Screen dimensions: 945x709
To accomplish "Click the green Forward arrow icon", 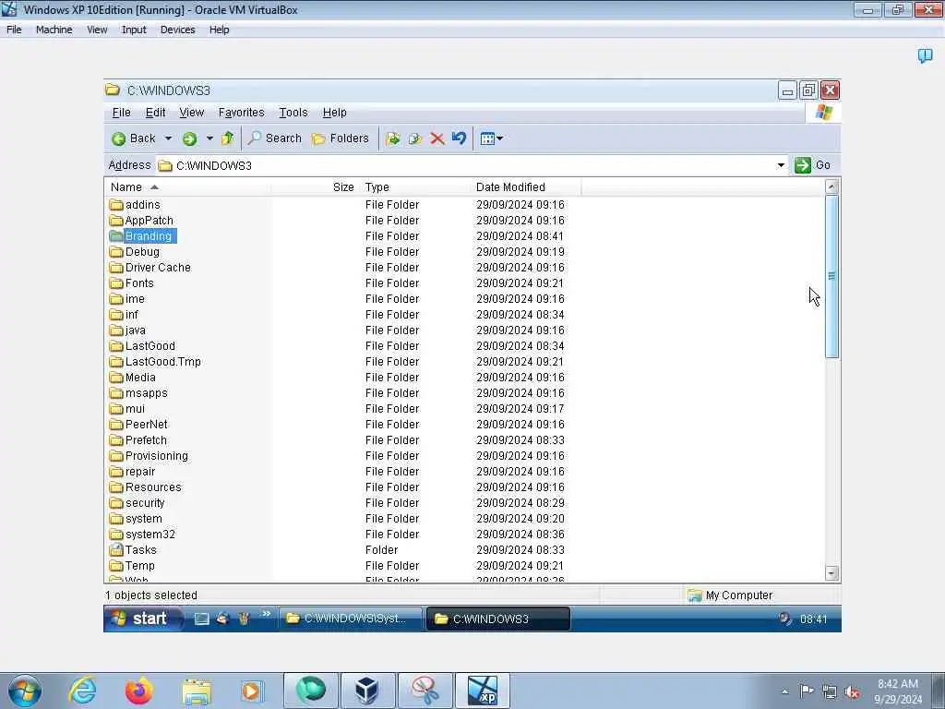I will click(189, 139).
